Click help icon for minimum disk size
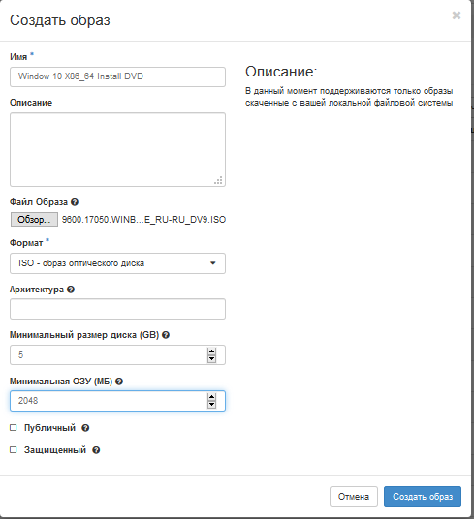Image resolution: width=474 pixels, height=519 pixels. (166, 335)
